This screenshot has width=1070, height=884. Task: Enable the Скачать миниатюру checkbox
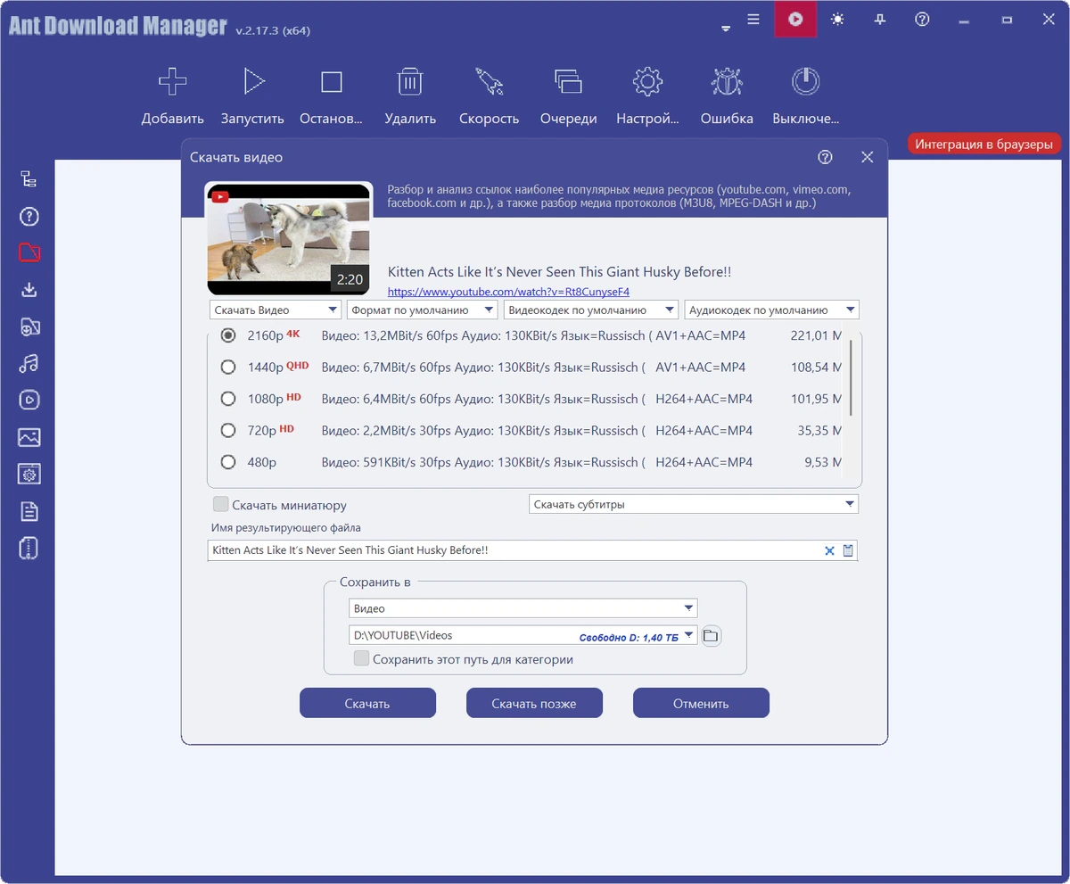pyautogui.click(x=221, y=504)
